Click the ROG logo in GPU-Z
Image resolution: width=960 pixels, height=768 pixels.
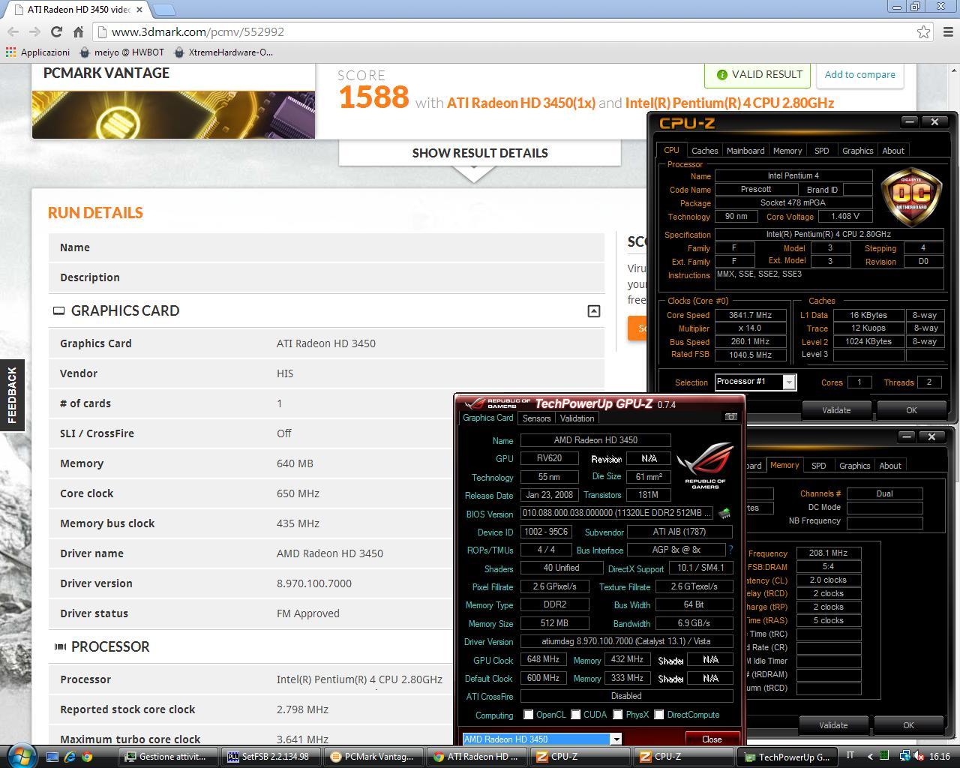(705, 465)
